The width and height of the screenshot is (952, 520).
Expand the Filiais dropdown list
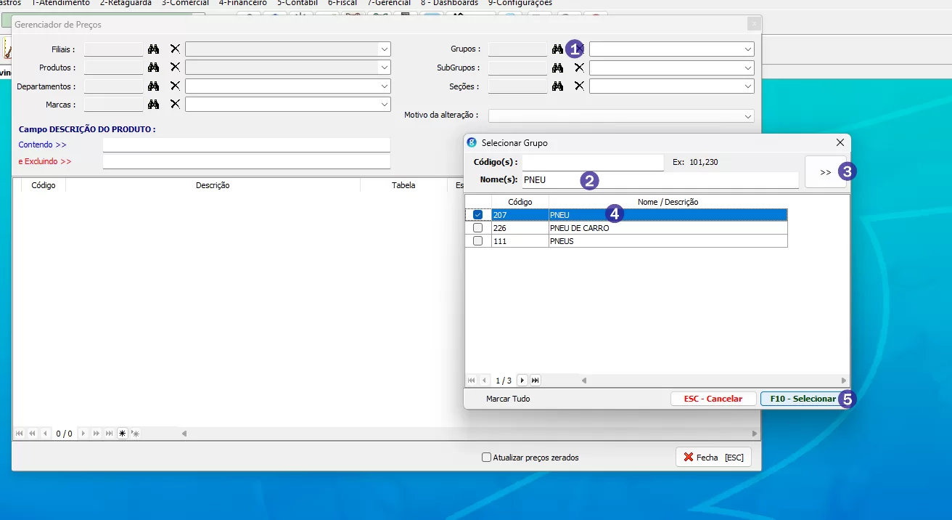click(x=384, y=49)
